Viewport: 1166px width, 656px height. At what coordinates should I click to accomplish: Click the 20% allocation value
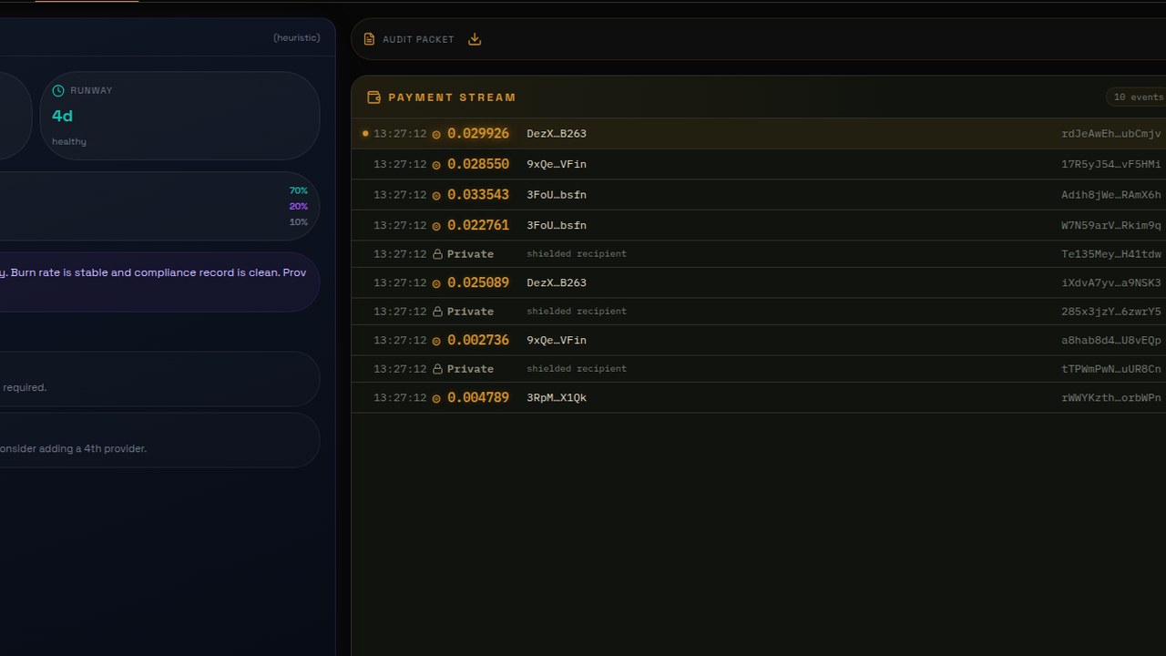click(299, 207)
